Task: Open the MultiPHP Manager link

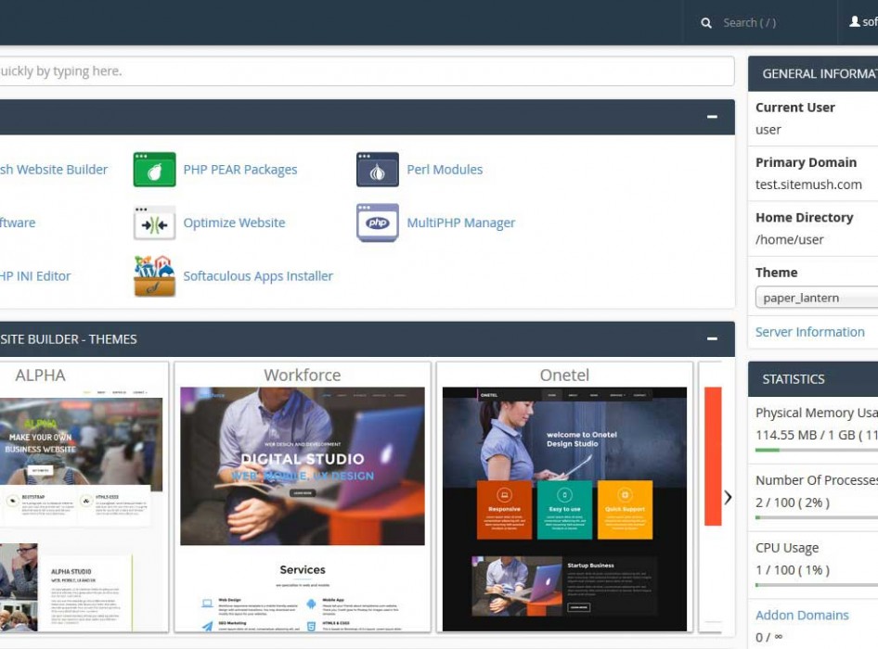Action: click(x=461, y=223)
